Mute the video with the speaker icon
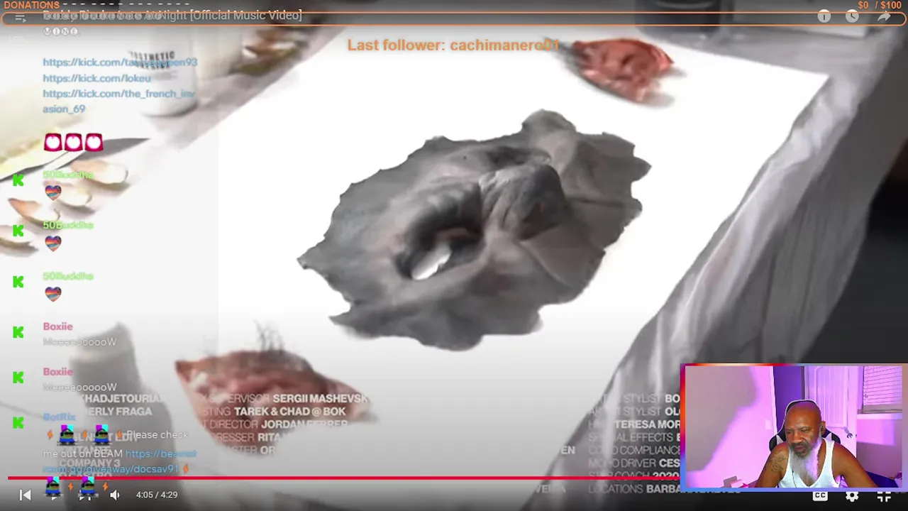 115,495
